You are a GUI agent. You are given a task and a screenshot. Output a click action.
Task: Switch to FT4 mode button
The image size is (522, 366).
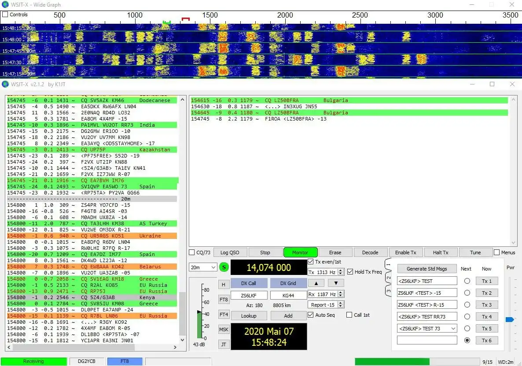click(x=224, y=315)
